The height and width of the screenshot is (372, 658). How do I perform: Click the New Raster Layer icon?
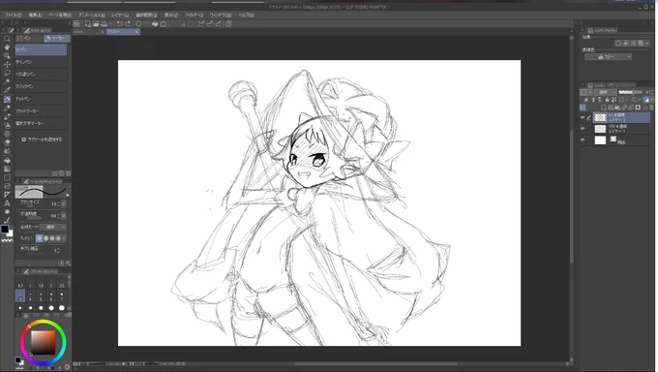(604, 108)
